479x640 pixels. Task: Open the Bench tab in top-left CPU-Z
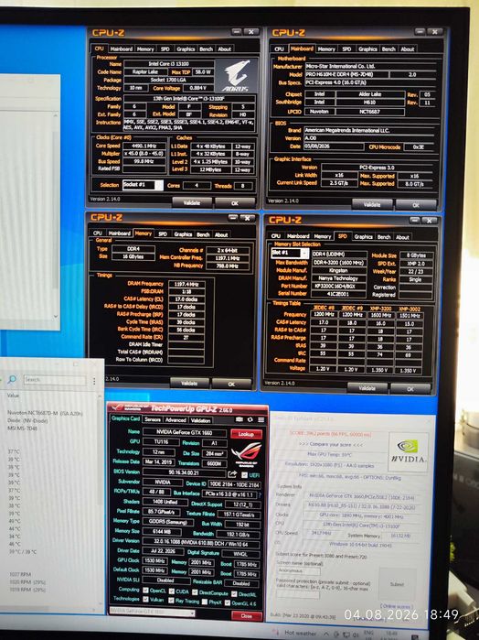click(207, 49)
